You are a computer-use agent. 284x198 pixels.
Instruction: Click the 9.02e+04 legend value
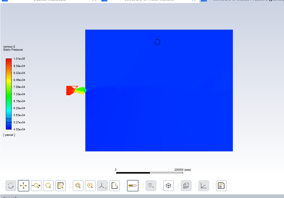19,73
